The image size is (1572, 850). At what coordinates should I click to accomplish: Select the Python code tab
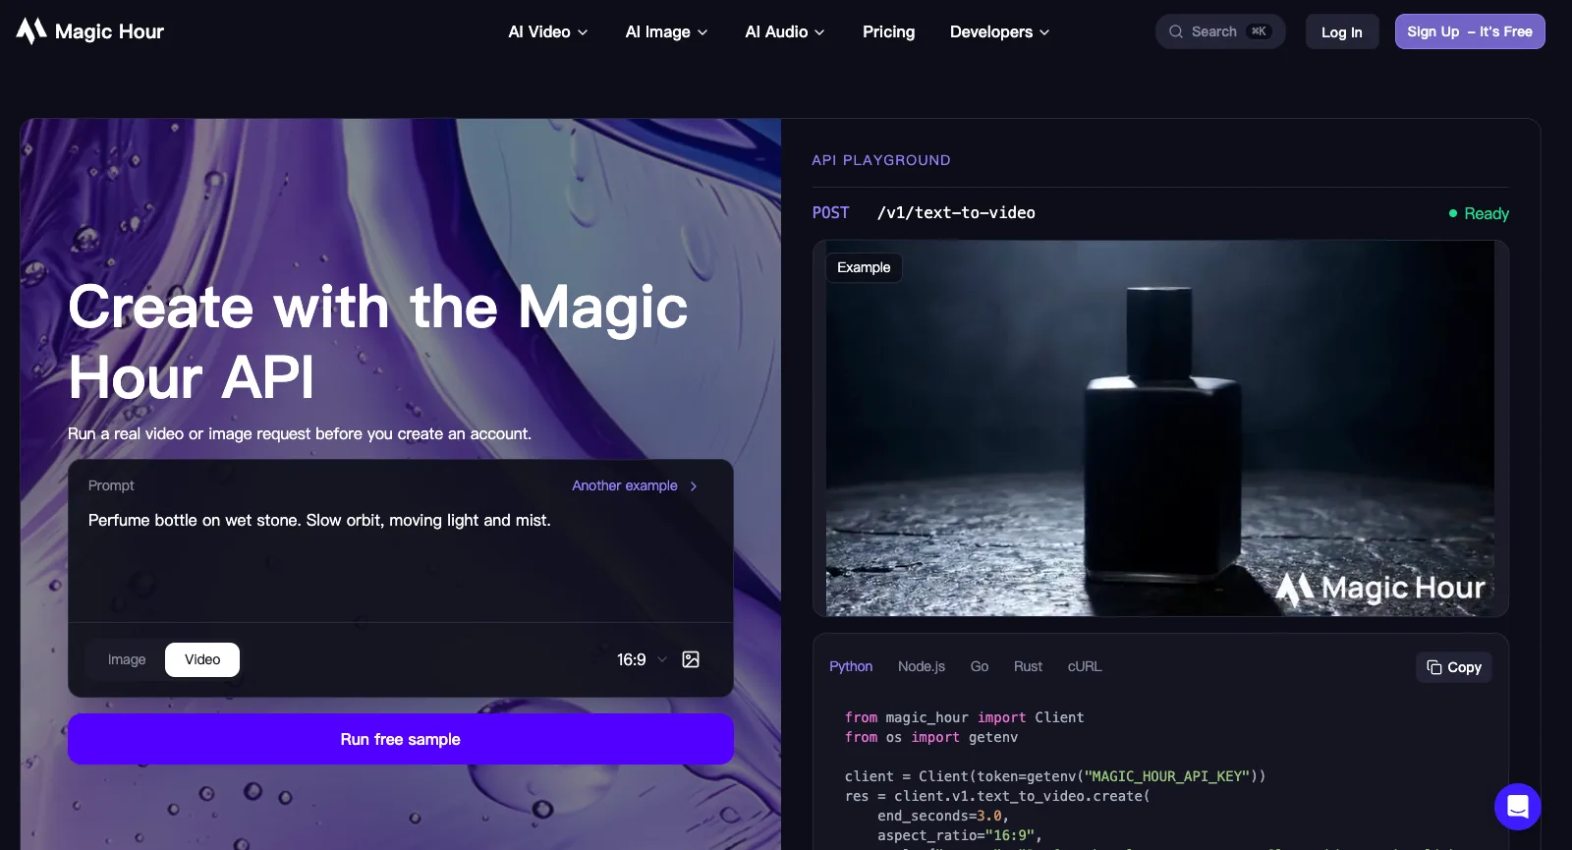(x=851, y=666)
